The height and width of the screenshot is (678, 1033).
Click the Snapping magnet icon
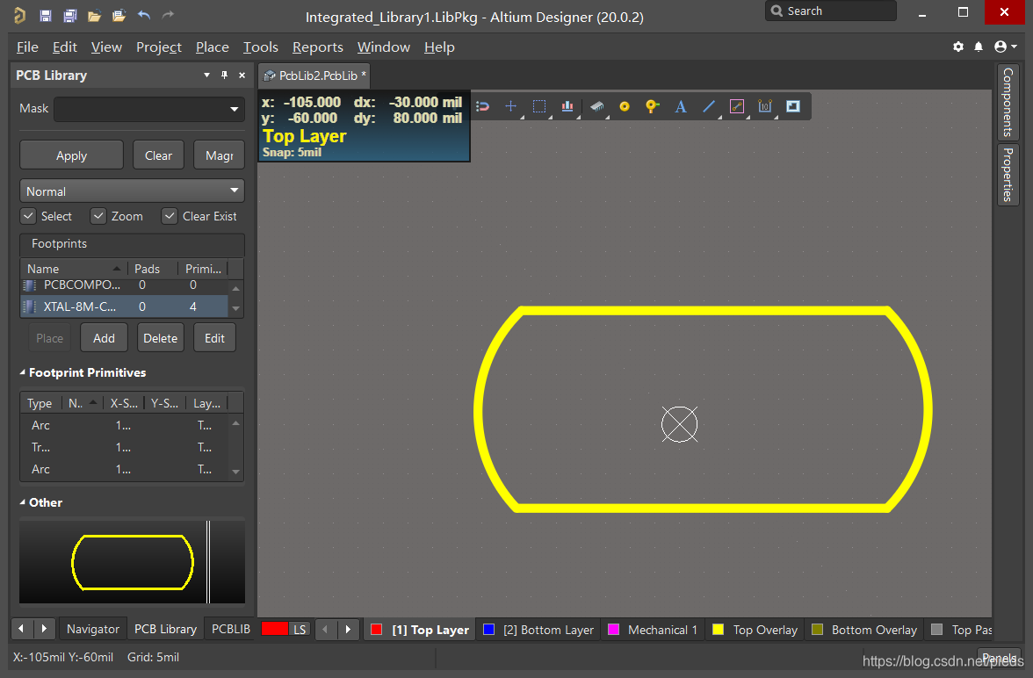pyautogui.click(x=482, y=106)
